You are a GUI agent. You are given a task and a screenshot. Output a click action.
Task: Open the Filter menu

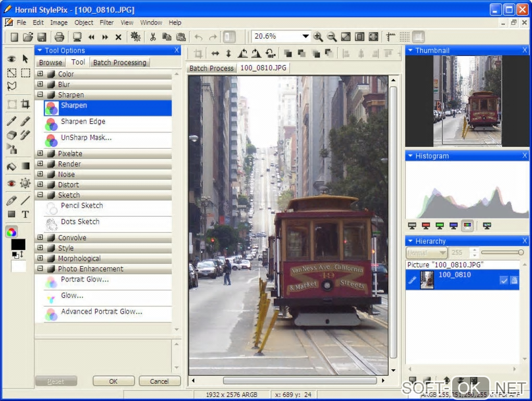[106, 22]
